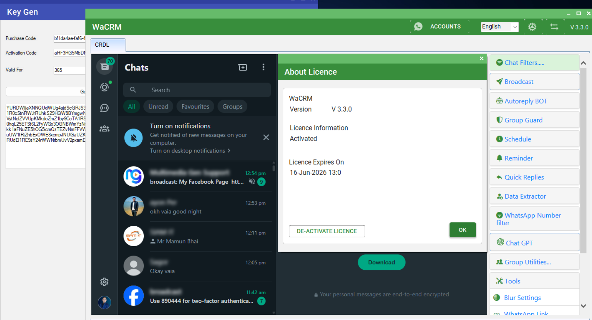Open chat showing Mr Mamun Bhai contact

(x=197, y=236)
